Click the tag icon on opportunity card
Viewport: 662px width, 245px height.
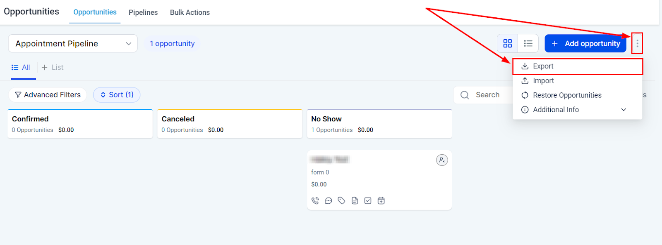(341, 200)
